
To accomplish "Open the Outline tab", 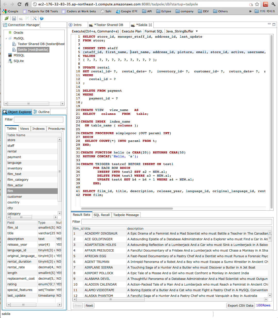I will coord(41,112).
